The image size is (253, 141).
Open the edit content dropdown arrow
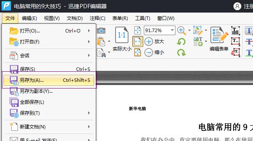[206, 30]
